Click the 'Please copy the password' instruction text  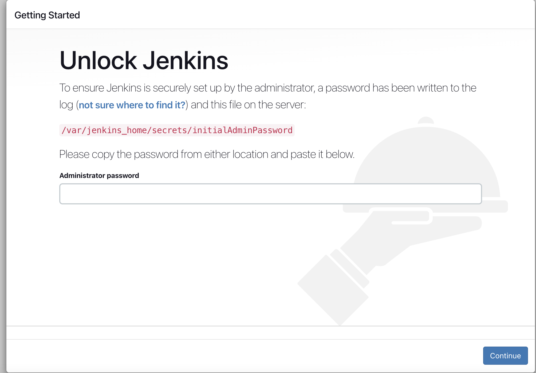click(207, 154)
